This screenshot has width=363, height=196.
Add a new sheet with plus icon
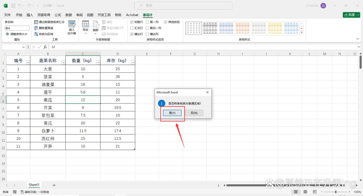[x=54, y=185]
